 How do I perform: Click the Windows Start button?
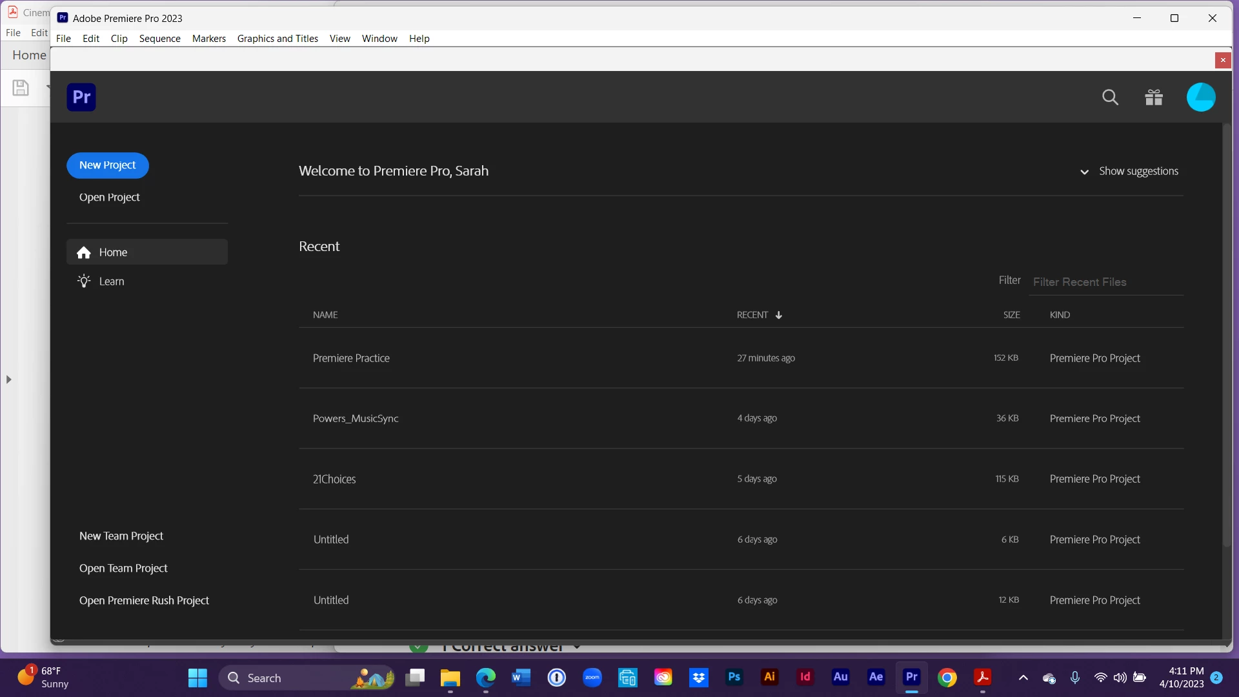[197, 678]
